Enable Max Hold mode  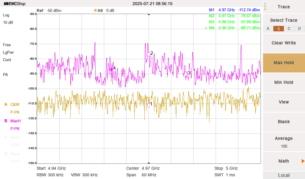284,63
